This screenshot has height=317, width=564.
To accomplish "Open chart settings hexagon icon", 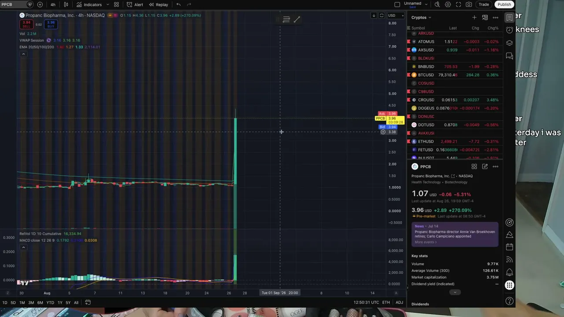I will 448,4.
